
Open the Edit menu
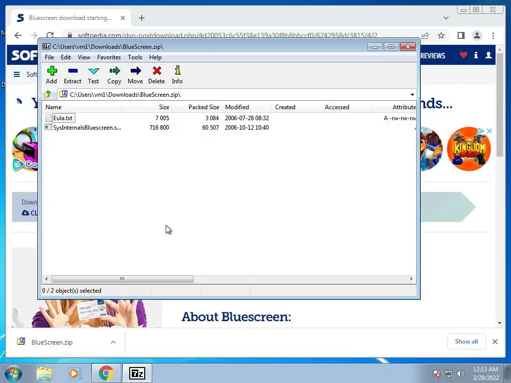pyautogui.click(x=66, y=57)
